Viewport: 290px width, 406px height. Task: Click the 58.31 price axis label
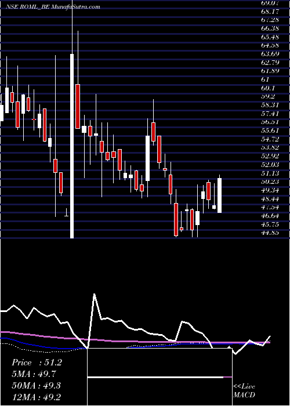click(270, 105)
